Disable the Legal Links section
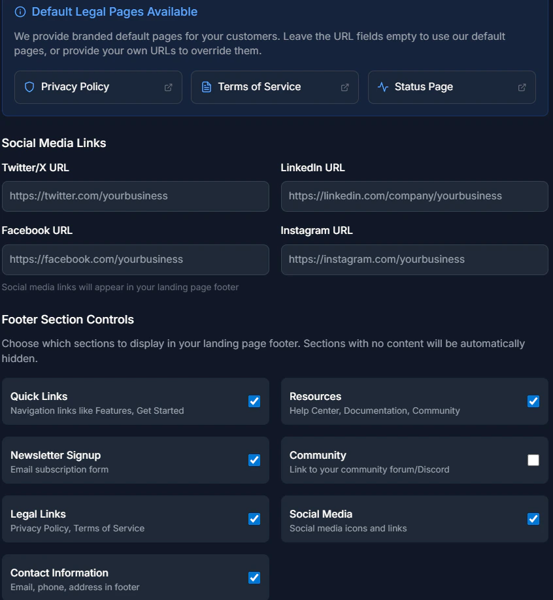The width and height of the screenshot is (553, 600). click(254, 519)
